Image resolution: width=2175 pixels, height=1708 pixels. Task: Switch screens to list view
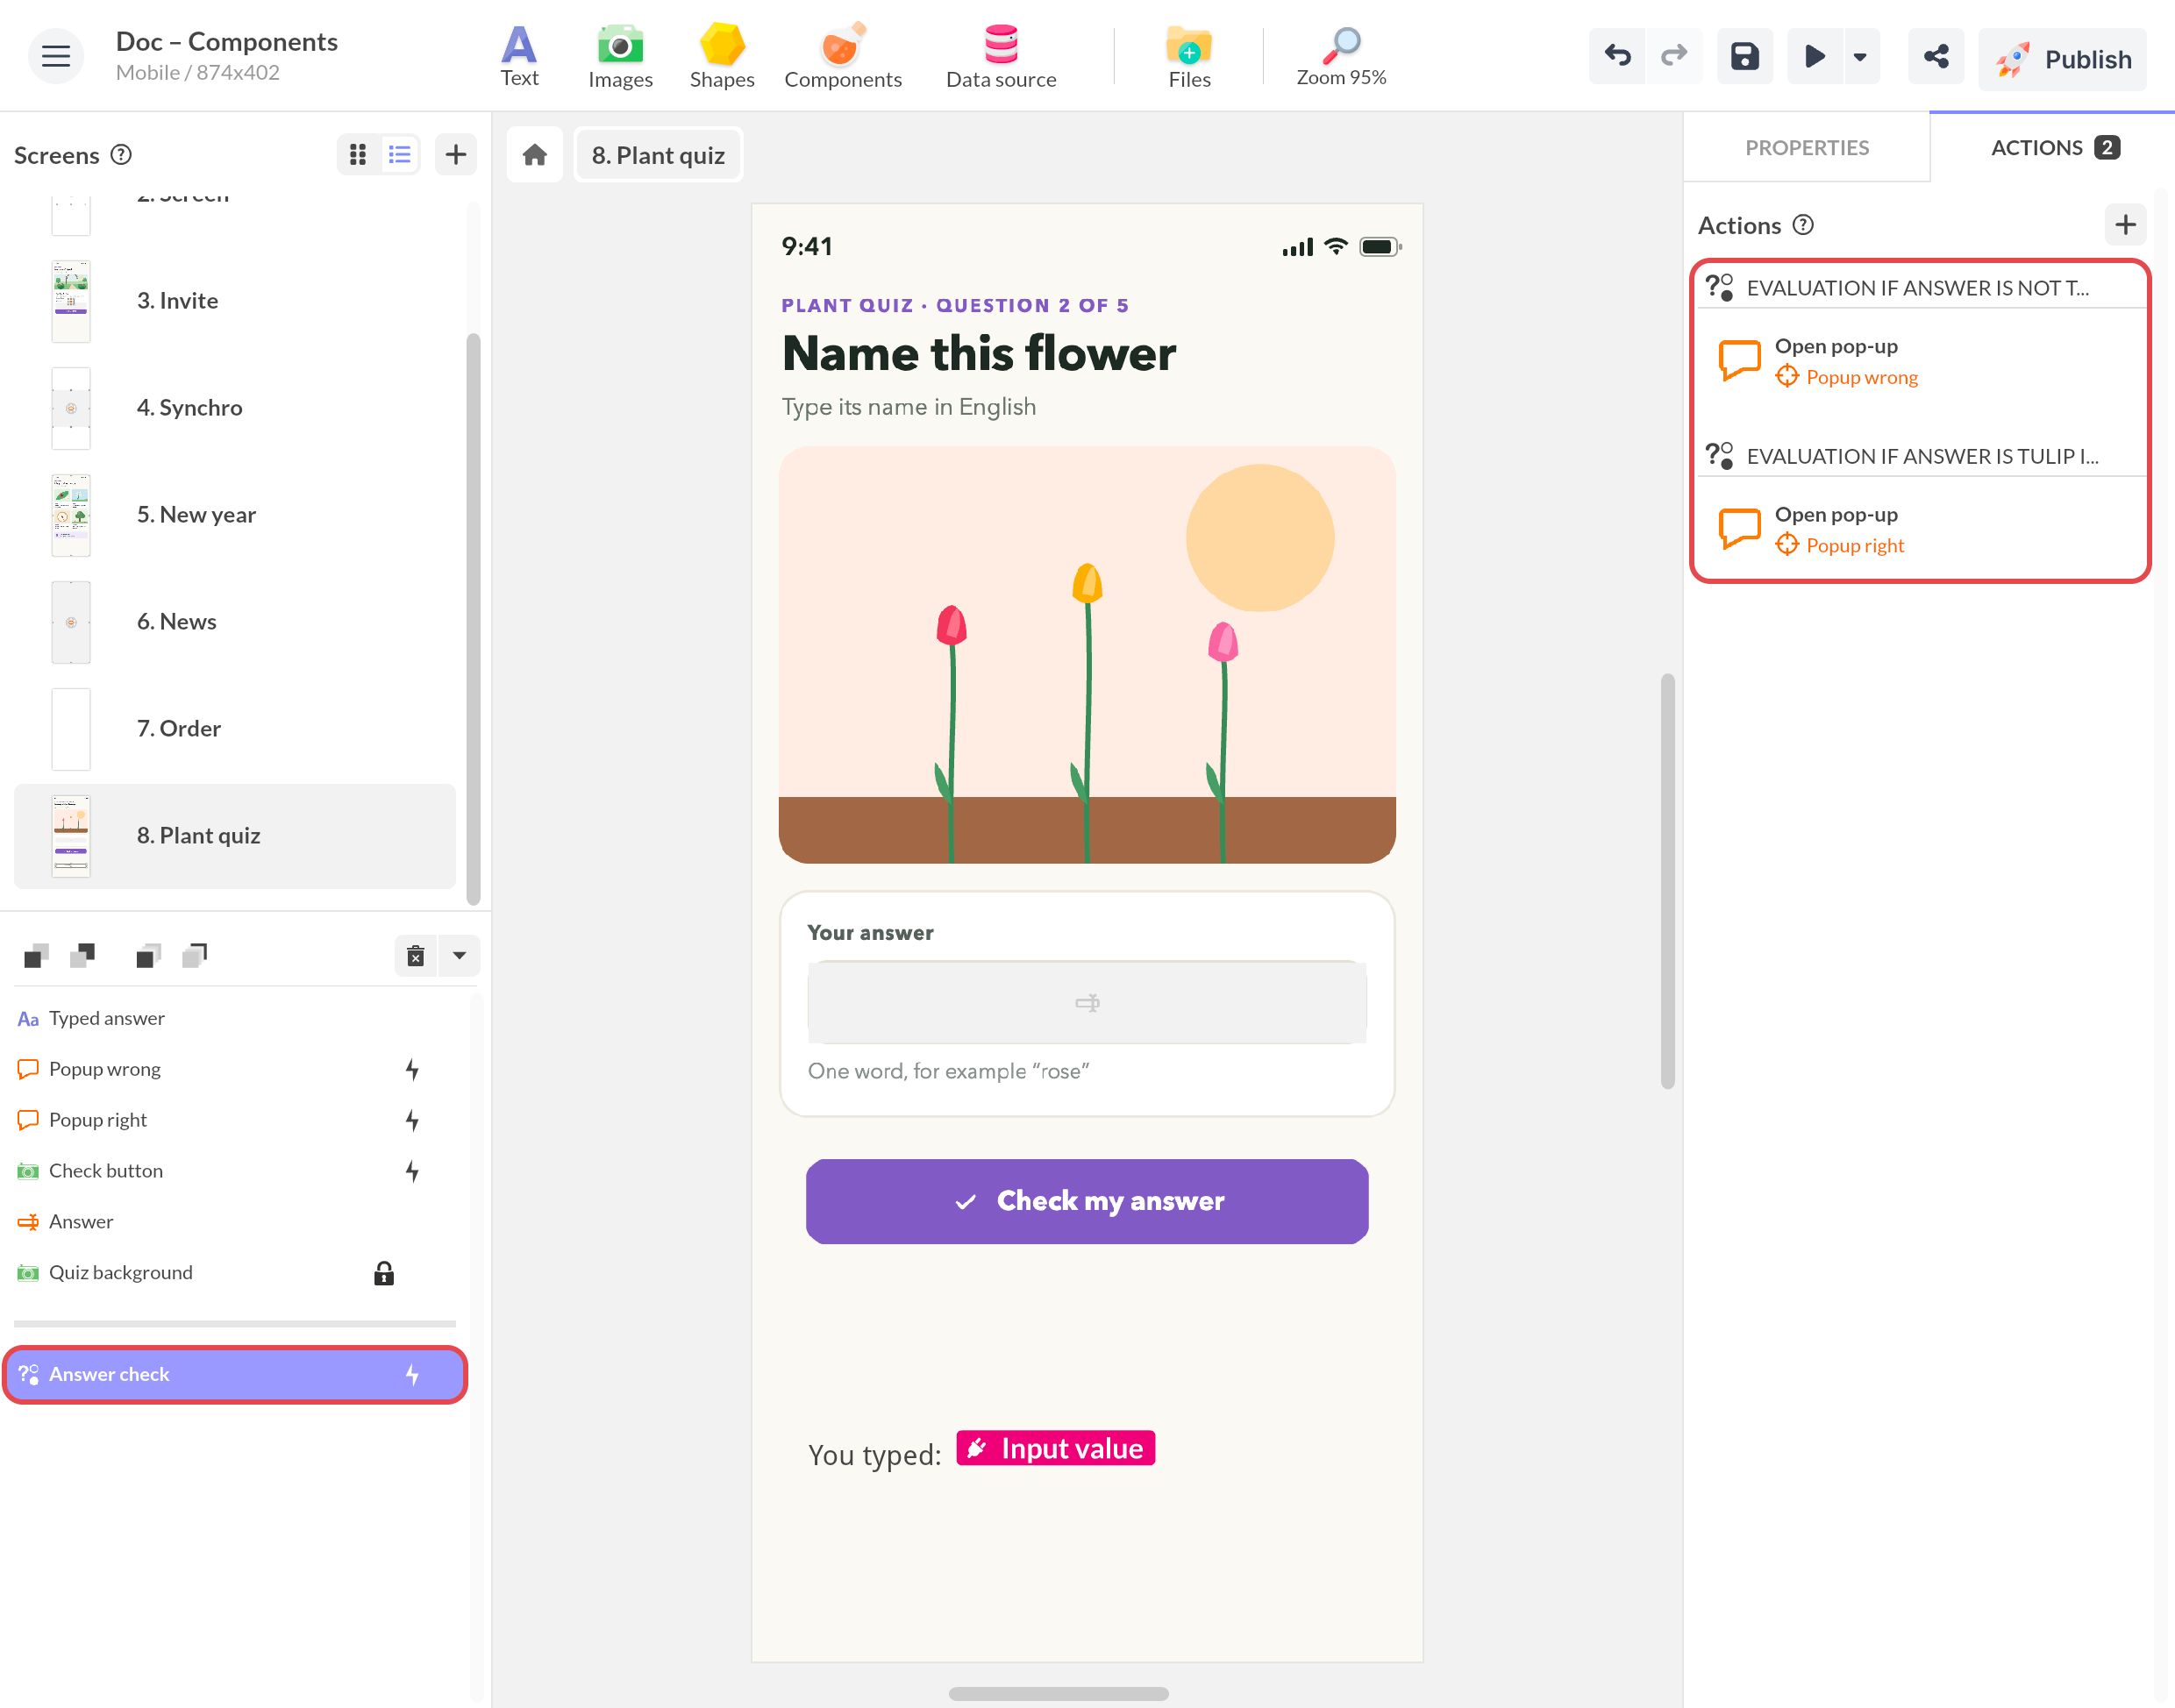[x=400, y=154]
